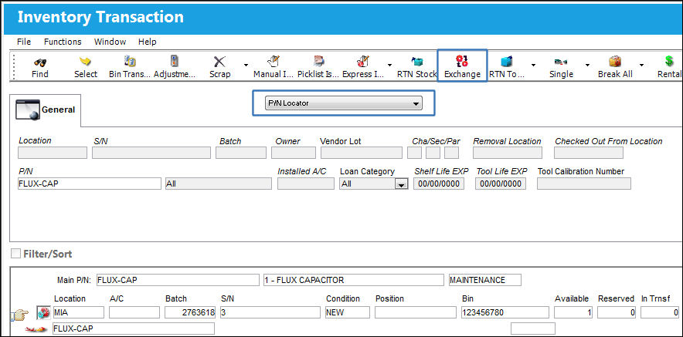
Task: Click the MAINTENANCE field
Action: coord(484,280)
